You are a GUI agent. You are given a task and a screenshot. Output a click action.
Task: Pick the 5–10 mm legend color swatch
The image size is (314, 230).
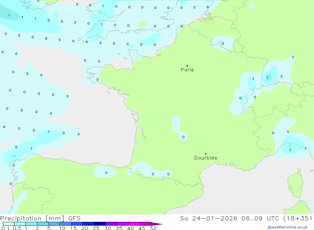coord(54,224)
